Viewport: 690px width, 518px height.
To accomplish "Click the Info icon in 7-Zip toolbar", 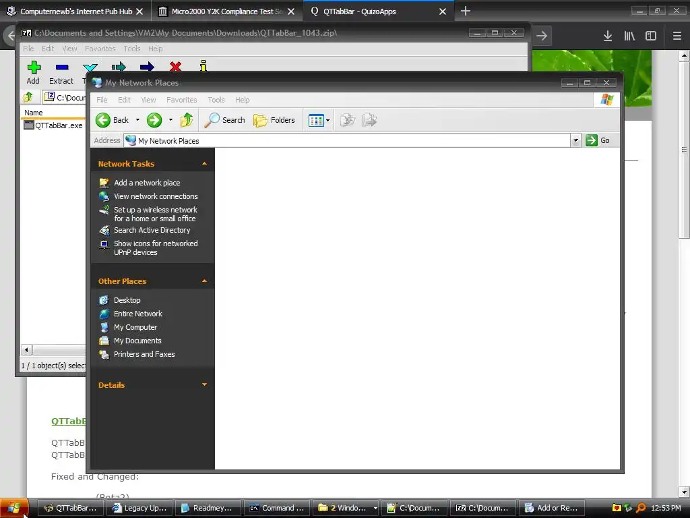I will tap(203, 67).
